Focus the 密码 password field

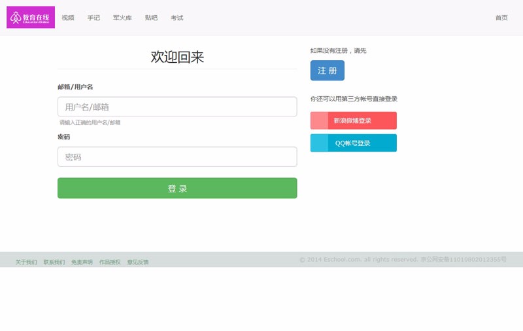point(177,157)
